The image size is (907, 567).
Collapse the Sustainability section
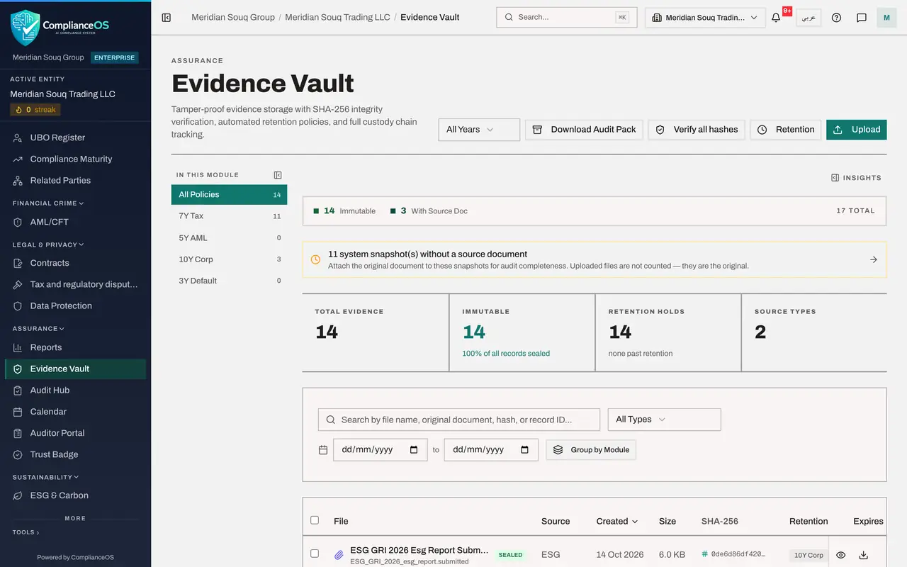(x=45, y=477)
